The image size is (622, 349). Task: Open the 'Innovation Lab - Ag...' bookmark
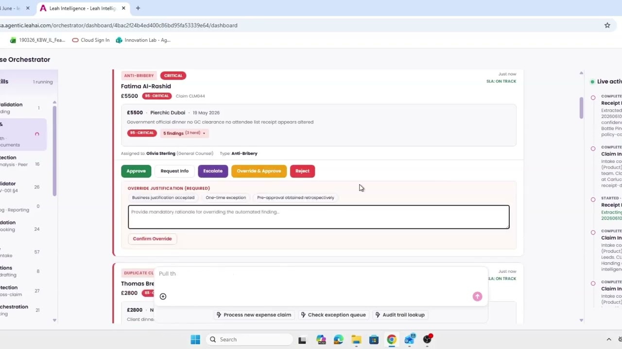click(x=143, y=40)
